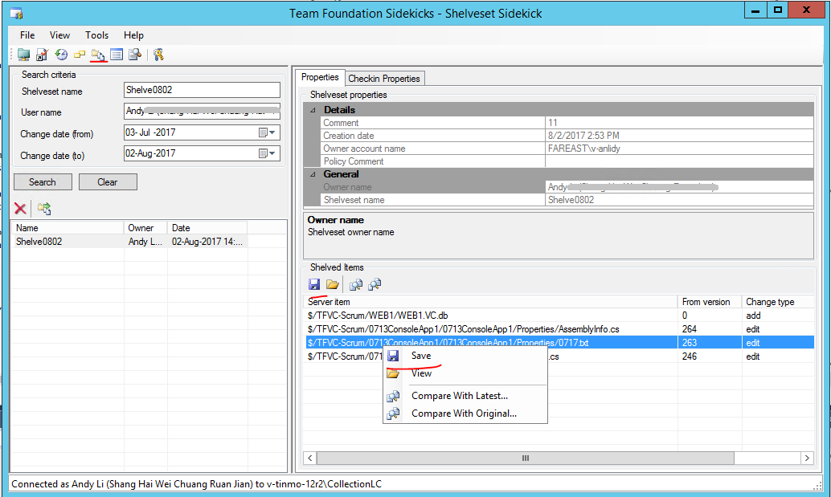Viewport: 831px width, 497px height.
Task: Click the Shelveset name input field
Action: click(x=202, y=90)
